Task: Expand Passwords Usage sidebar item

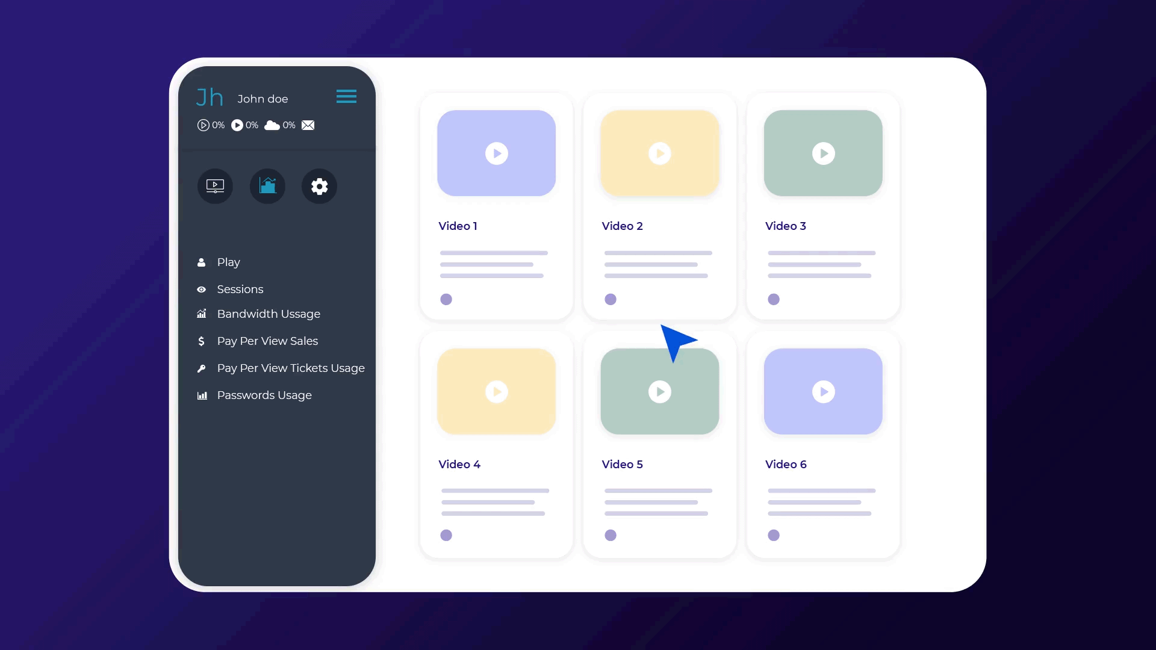Action: point(264,395)
